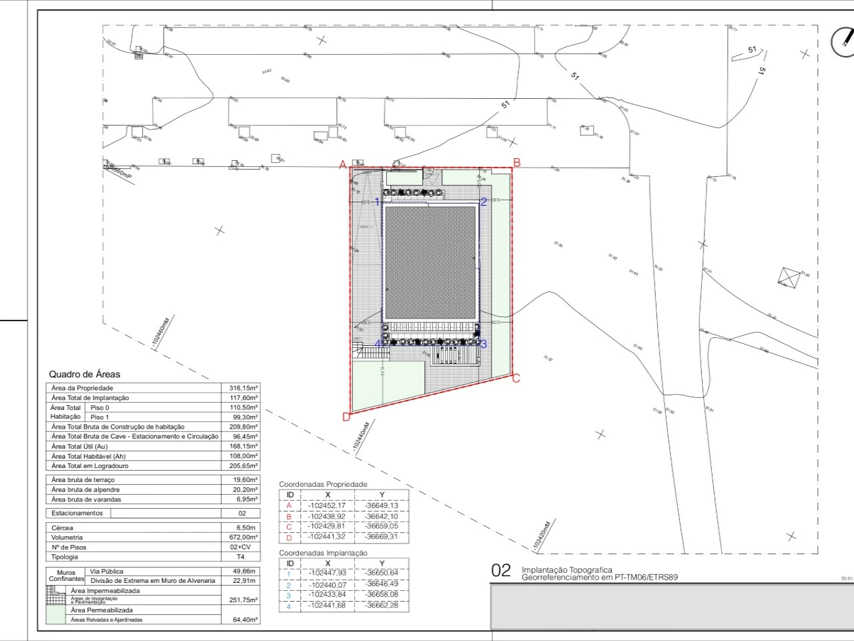The image size is (854, 641).
Task: Click the -36662,28 Y coordinate of point 4
Action: (x=382, y=606)
